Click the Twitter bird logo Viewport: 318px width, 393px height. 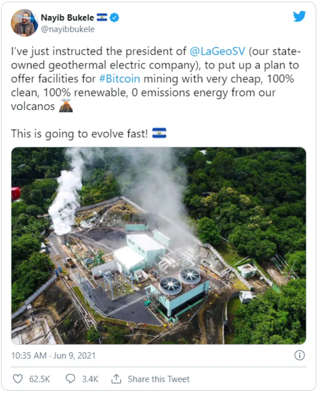299,16
